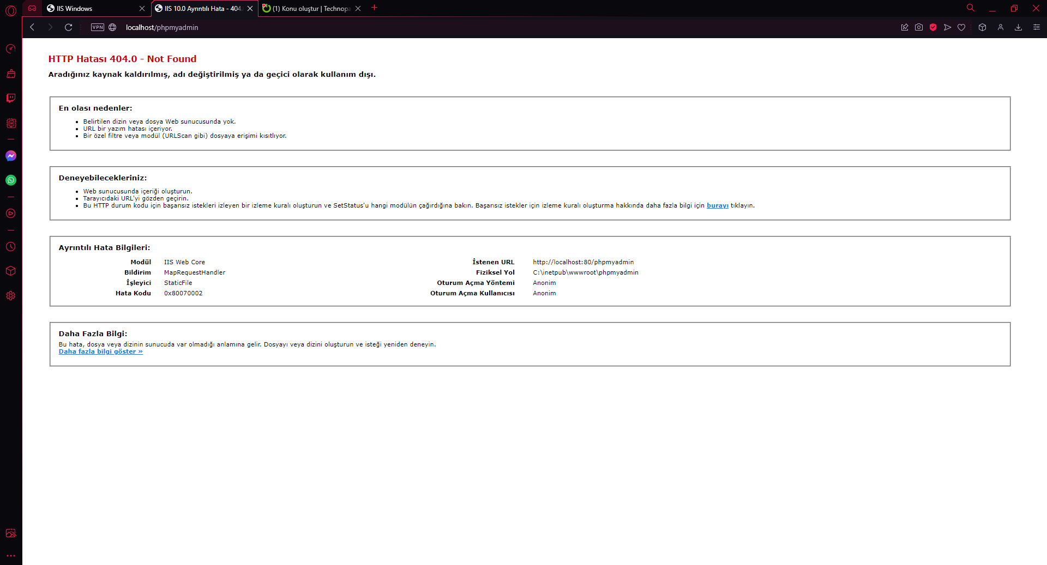Open the Opera main menu logo
Image resolution: width=1047 pixels, height=565 pixels.
coord(11,10)
